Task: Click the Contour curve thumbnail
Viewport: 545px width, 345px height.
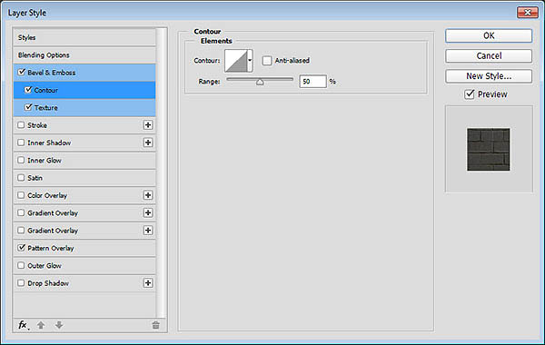Action: point(235,61)
